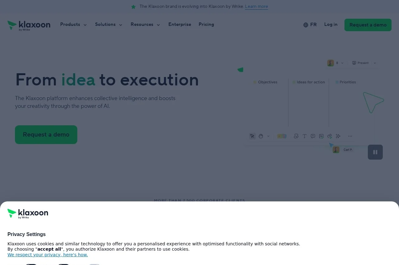This screenshot has width=399, height=265.
Task: Click the participant avatar next to the 8
Action: [330, 63]
